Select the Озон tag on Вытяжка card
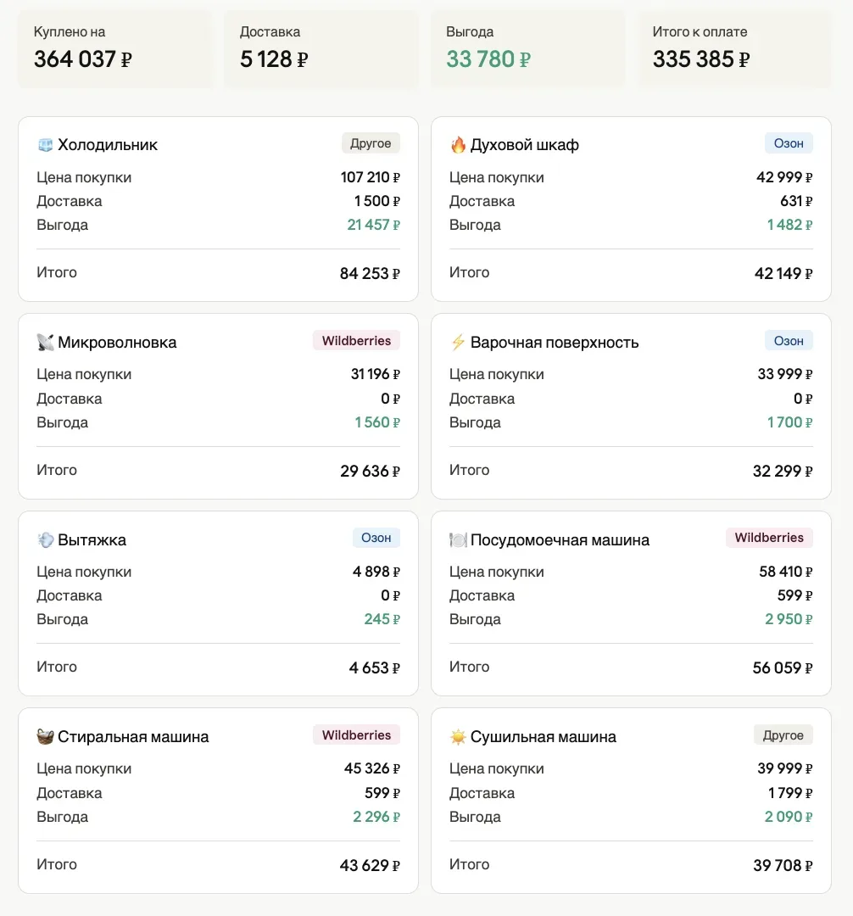853x916 pixels. point(376,538)
